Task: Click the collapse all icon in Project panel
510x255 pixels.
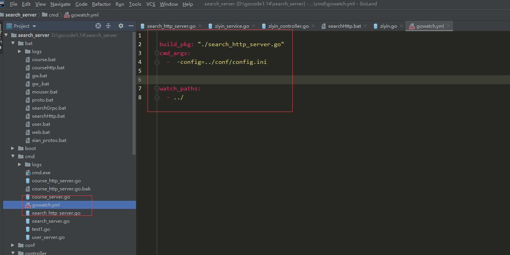Action: pyautogui.click(x=108, y=26)
